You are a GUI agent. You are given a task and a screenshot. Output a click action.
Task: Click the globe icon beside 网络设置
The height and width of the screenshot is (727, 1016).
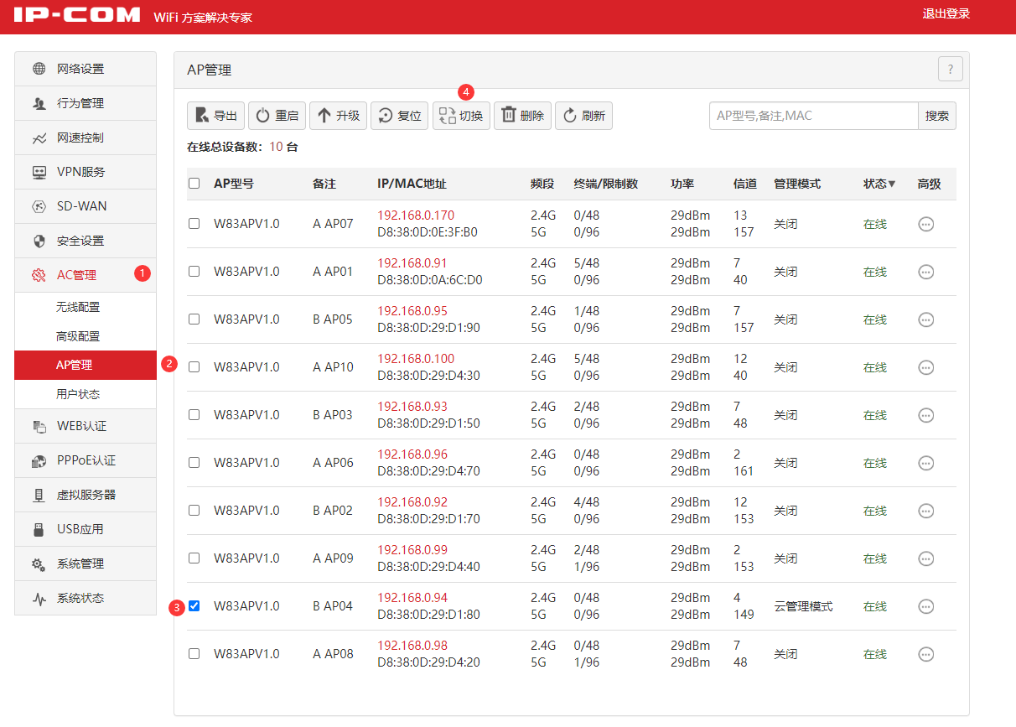39,69
